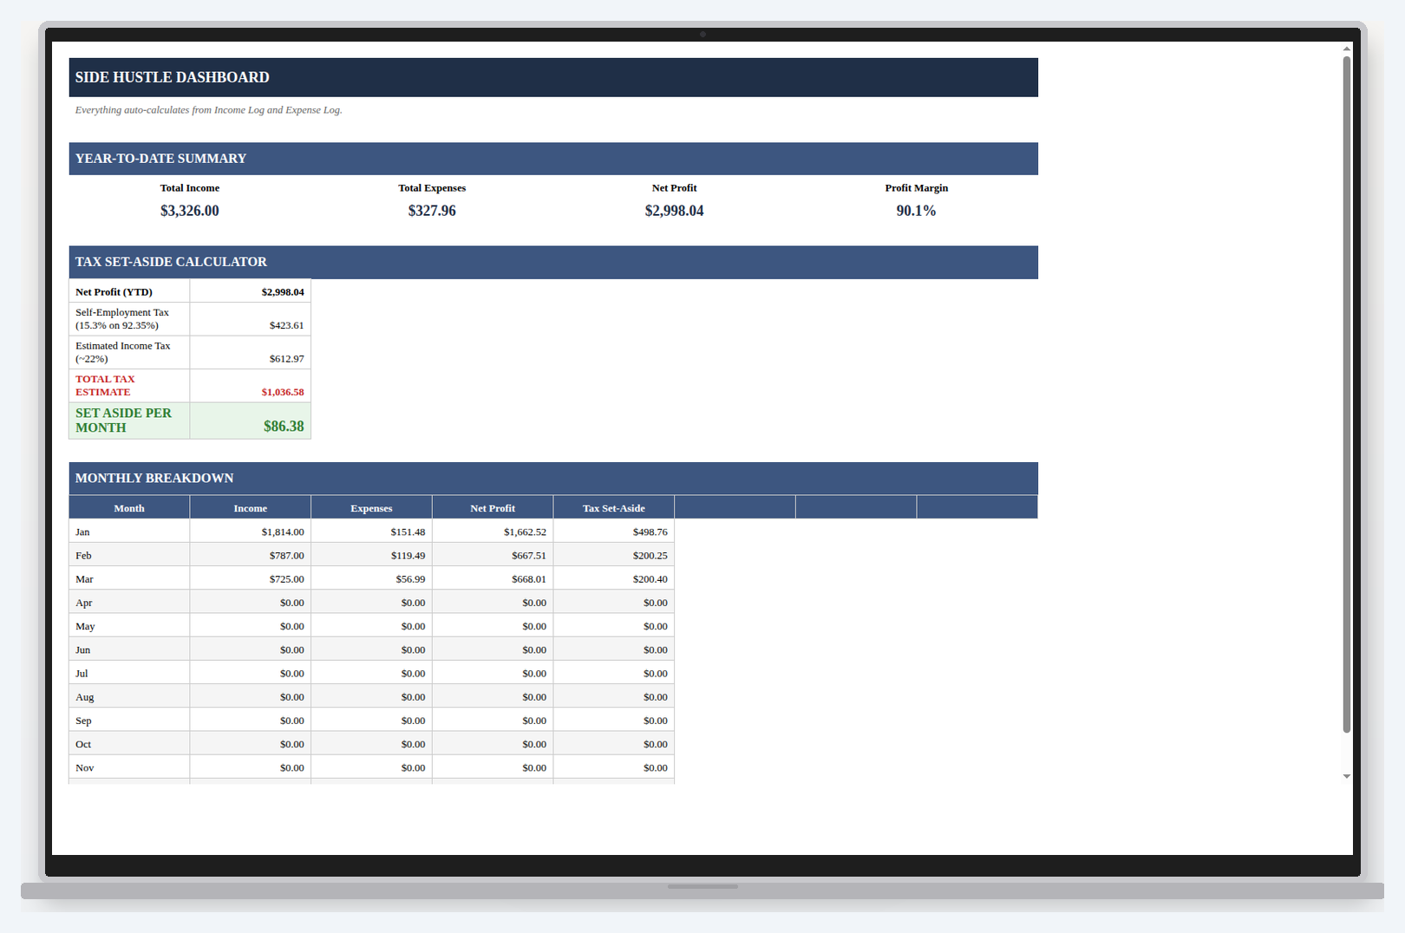Click the Tax Set-Aside column header

pos(614,508)
